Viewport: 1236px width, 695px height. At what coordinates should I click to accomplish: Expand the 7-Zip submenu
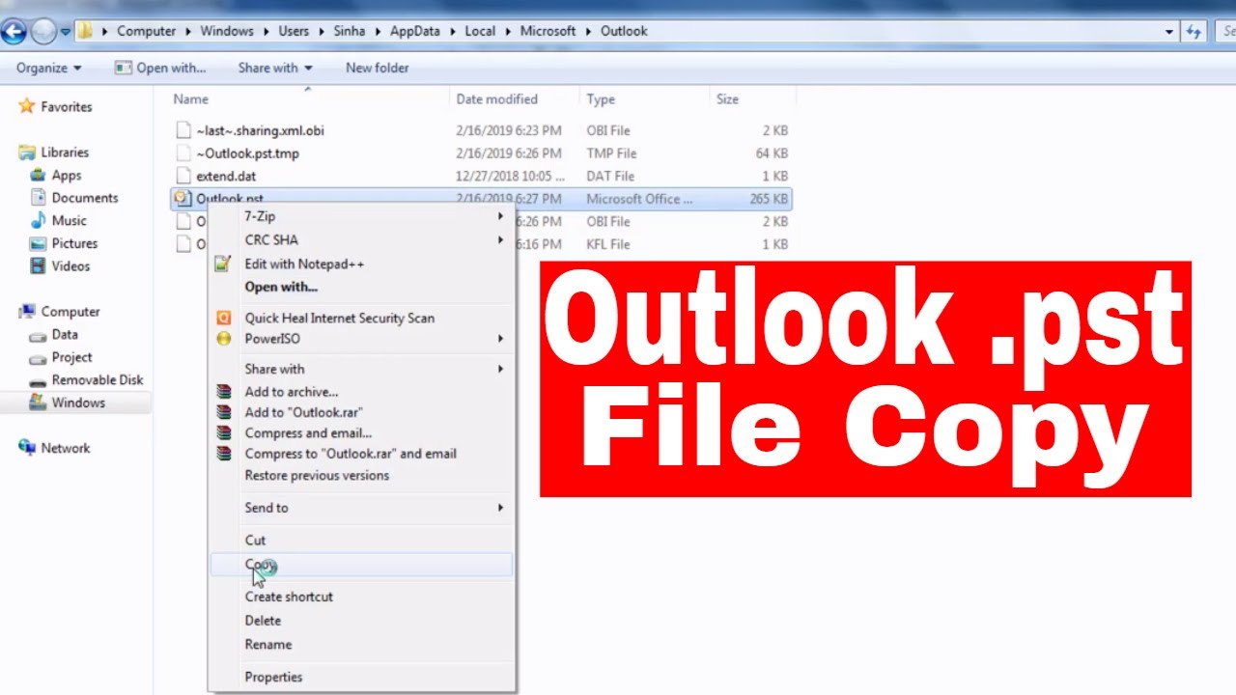pos(500,216)
